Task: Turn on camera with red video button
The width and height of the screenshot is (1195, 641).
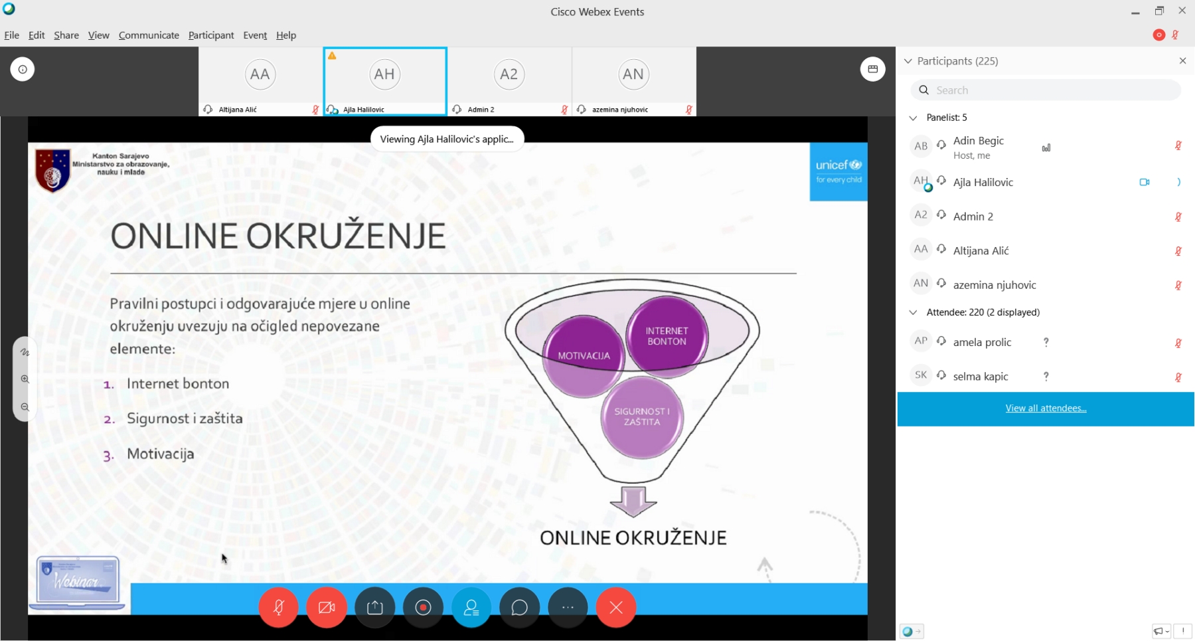Action: click(327, 607)
